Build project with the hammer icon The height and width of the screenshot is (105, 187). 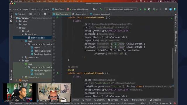click(x=101, y=9)
